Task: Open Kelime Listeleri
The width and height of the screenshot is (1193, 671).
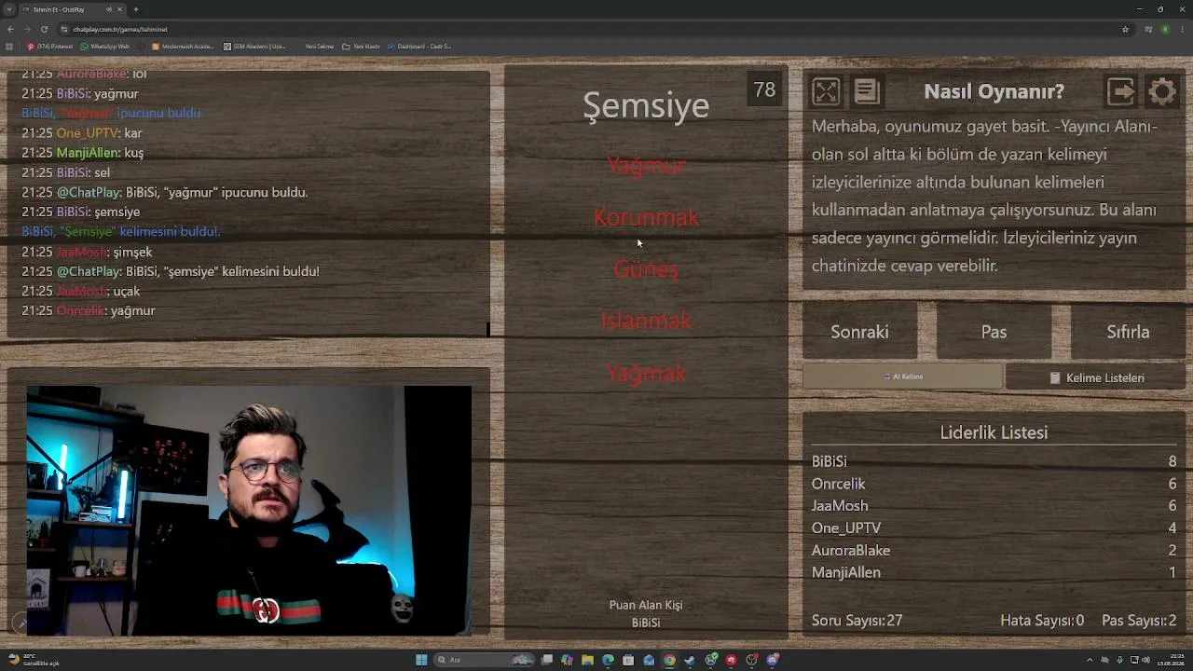Action: click(x=1096, y=377)
